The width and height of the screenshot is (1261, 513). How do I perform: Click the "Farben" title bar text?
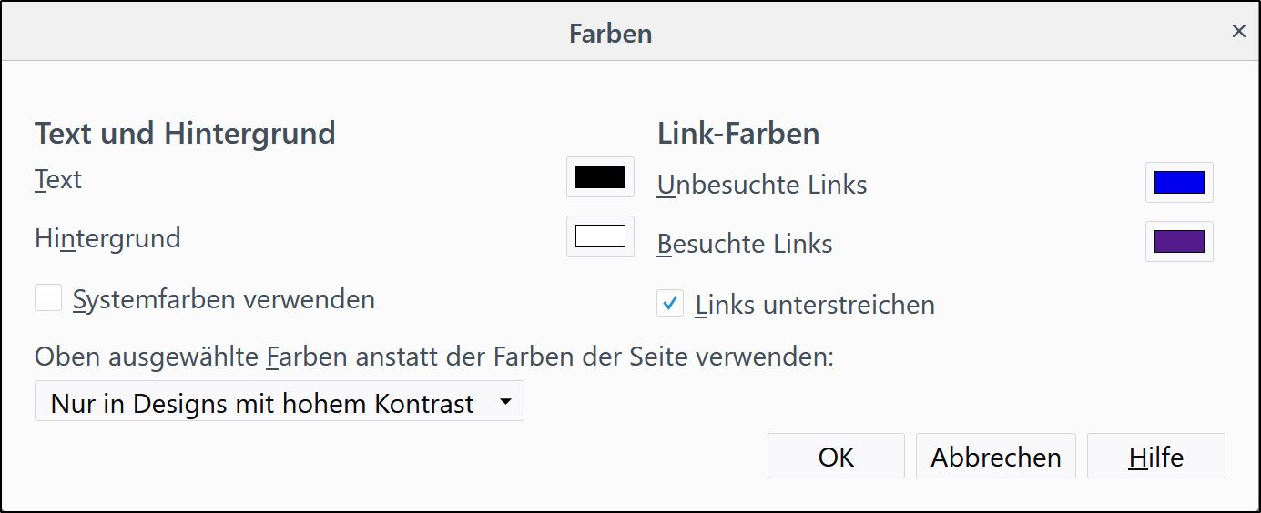coord(610,34)
